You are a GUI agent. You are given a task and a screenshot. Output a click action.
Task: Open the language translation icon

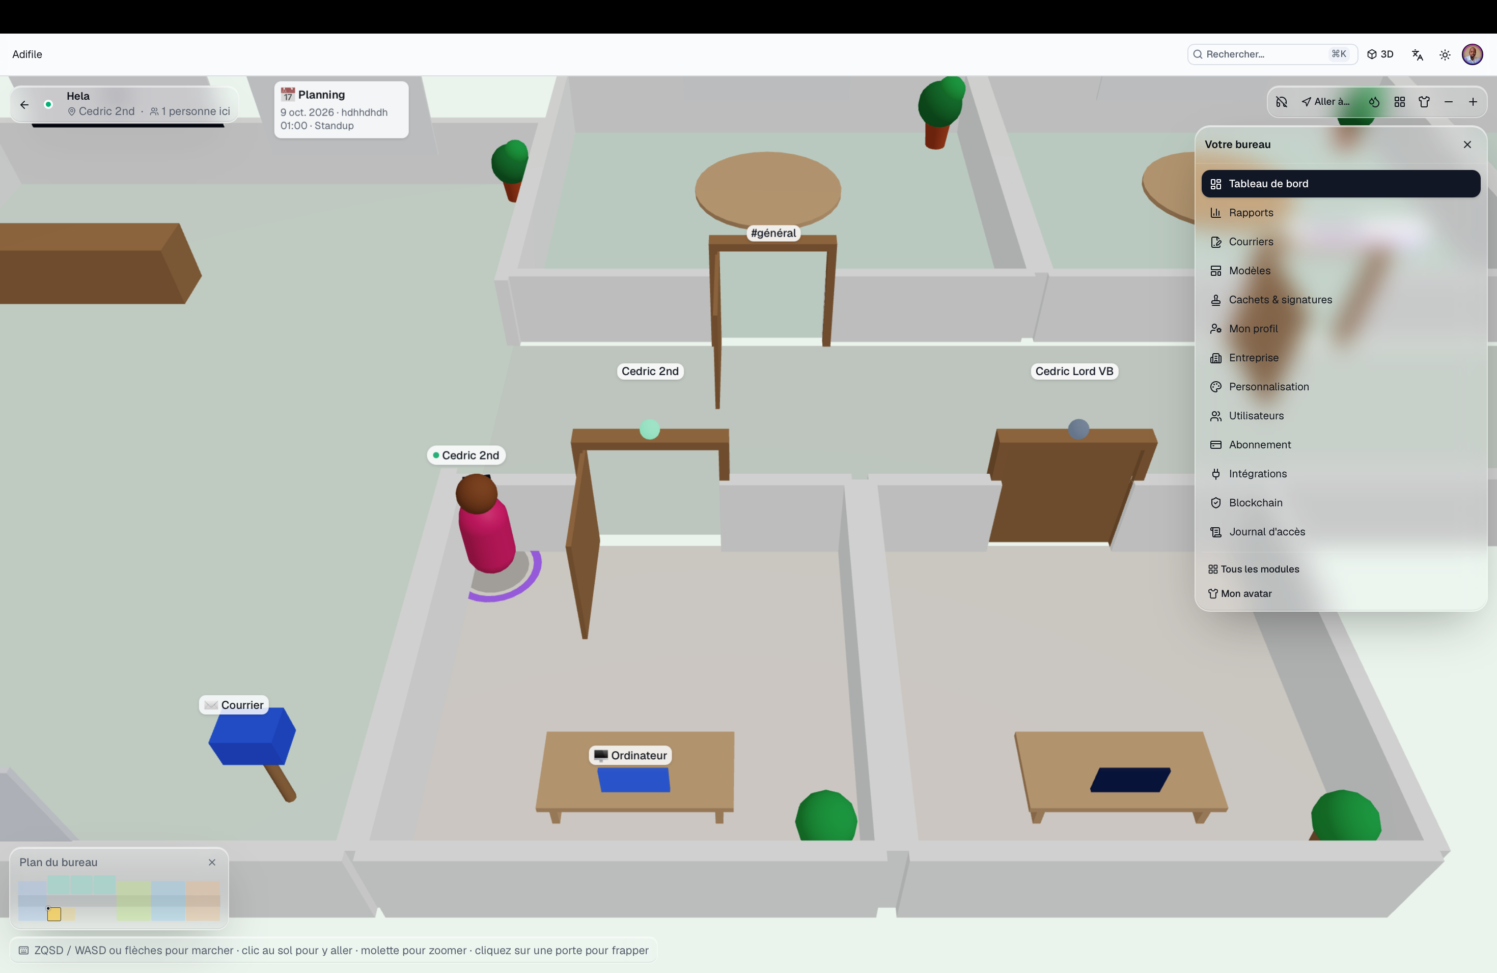click(x=1417, y=54)
